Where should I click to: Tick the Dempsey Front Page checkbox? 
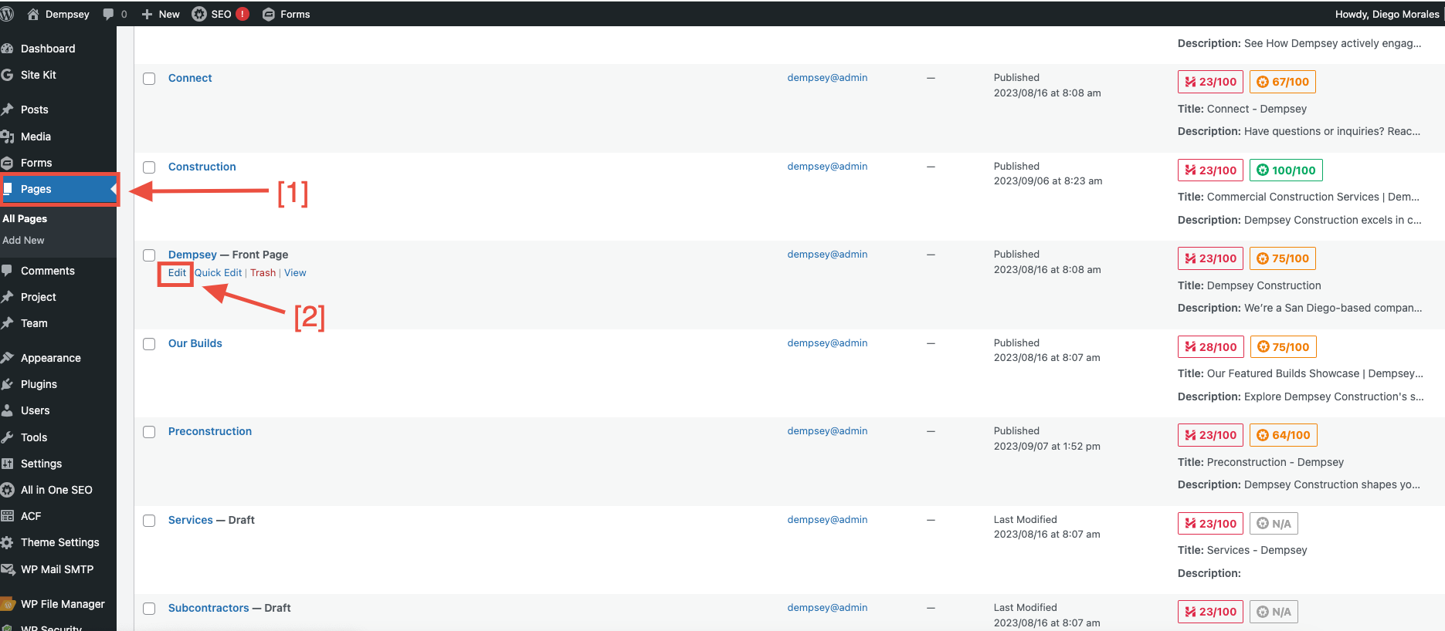(x=149, y=255)
